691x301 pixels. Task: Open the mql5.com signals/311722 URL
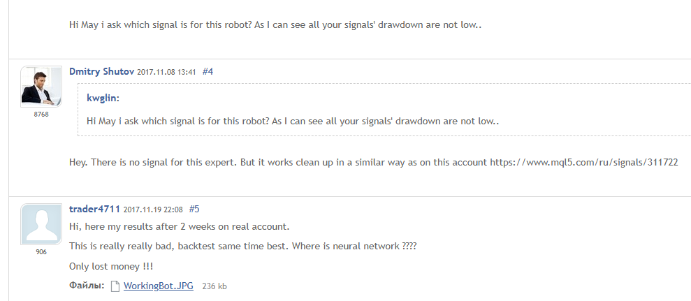point(584,162)
